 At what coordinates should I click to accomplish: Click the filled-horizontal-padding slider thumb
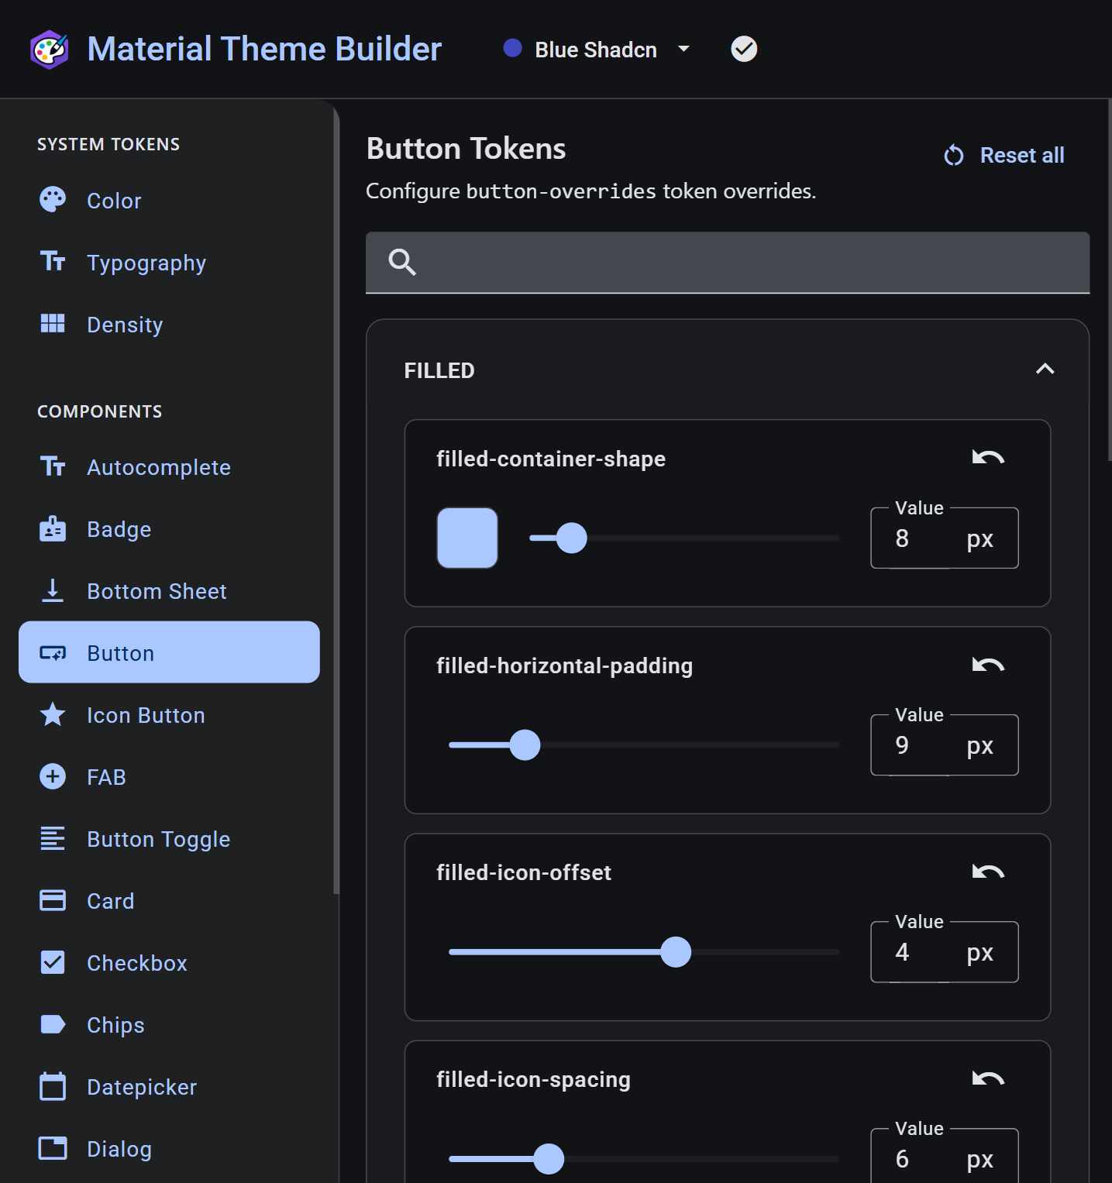[x=525, y=745]
